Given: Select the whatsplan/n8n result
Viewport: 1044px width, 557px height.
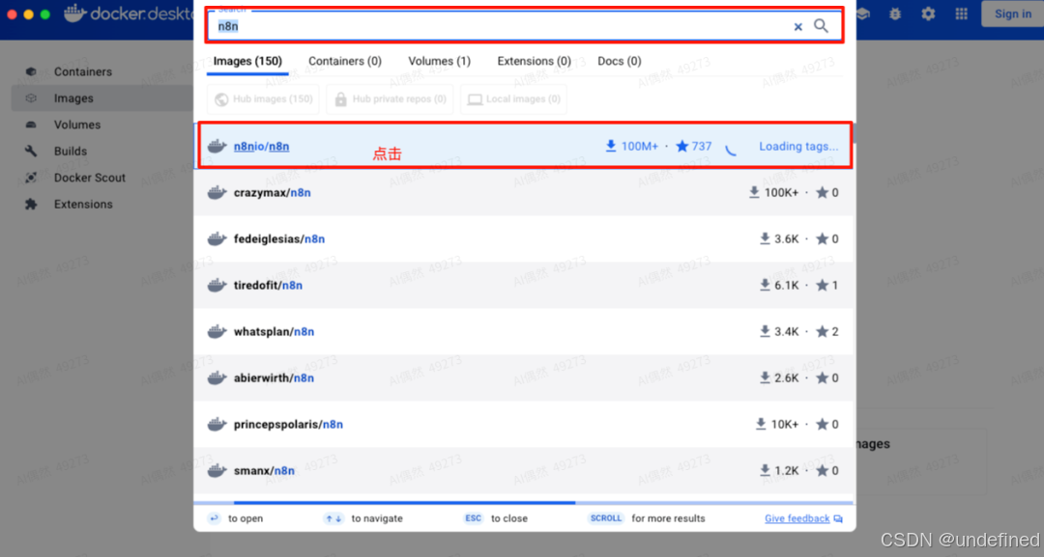Looking at the screenshot, I should (x=524, y=332).
